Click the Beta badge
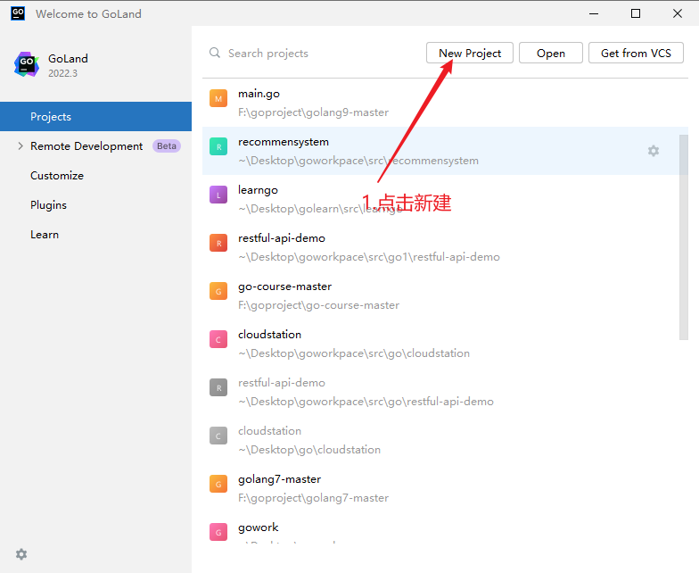The width and height of the screenshot is (699, 573). click(166, 146)
